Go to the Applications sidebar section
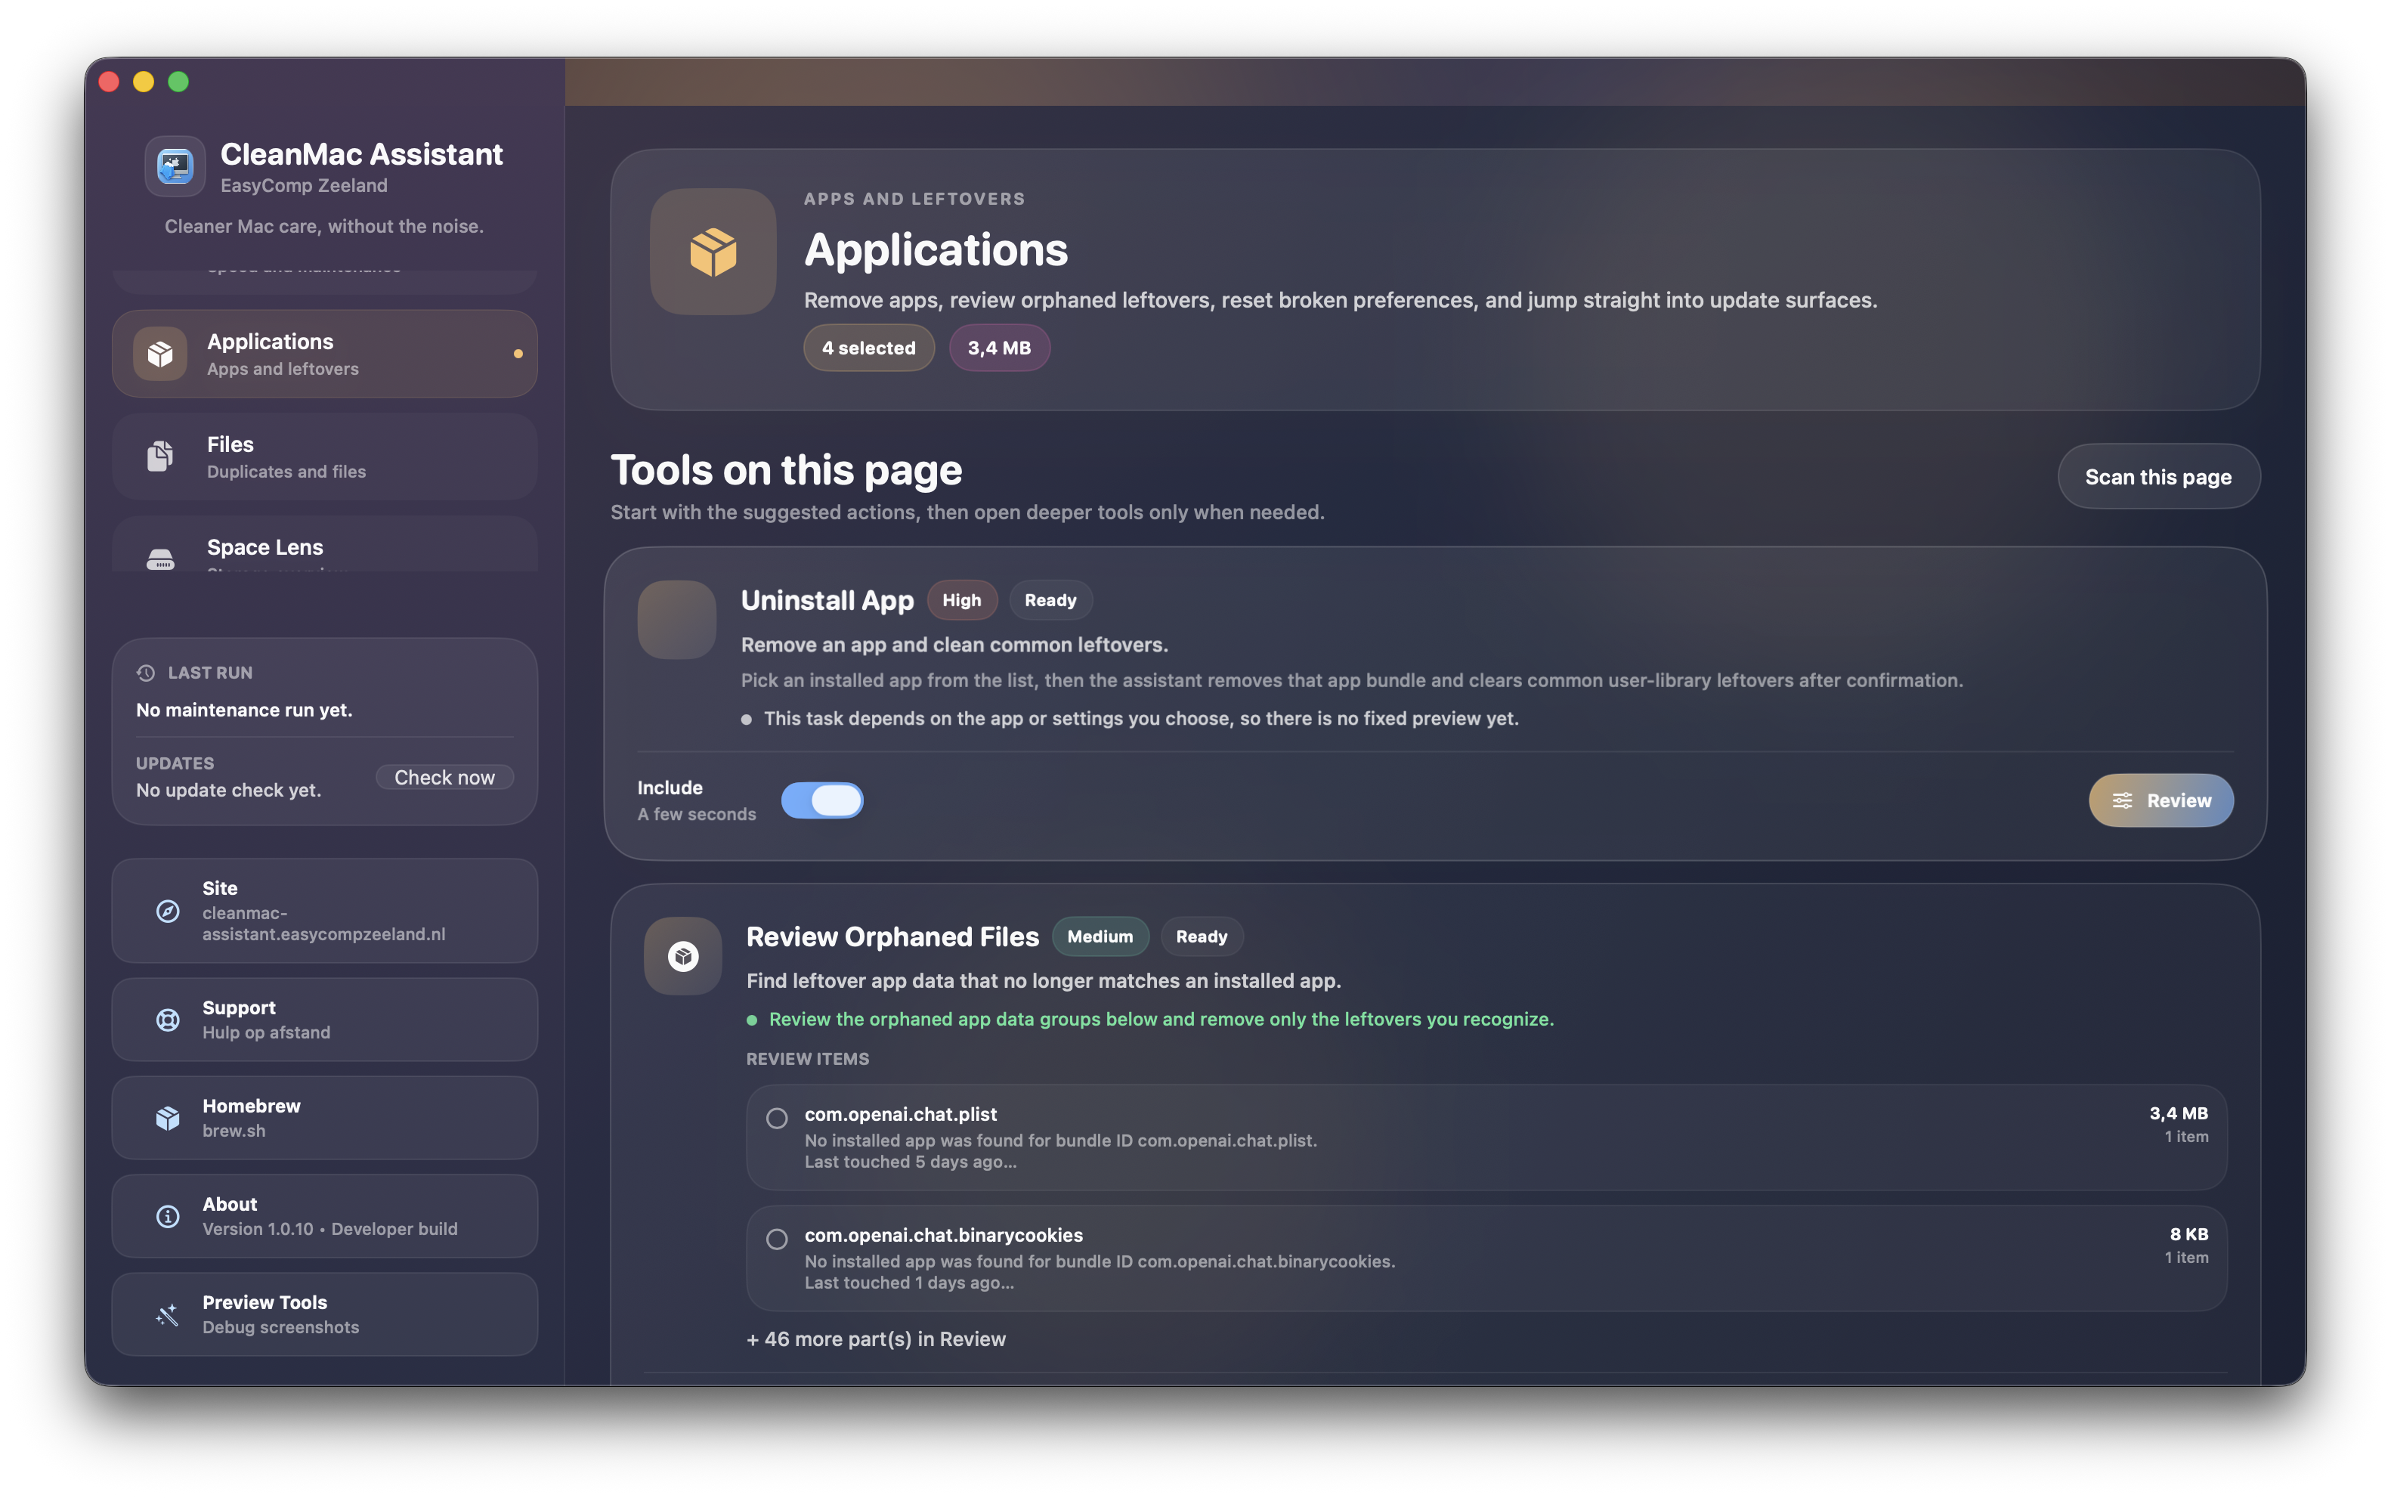 coord(324,353)
